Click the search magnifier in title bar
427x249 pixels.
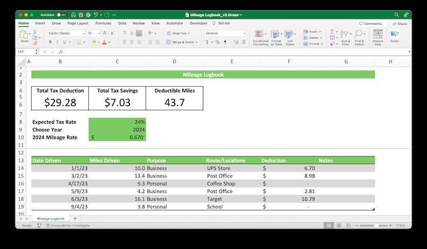tap(397, 15)
